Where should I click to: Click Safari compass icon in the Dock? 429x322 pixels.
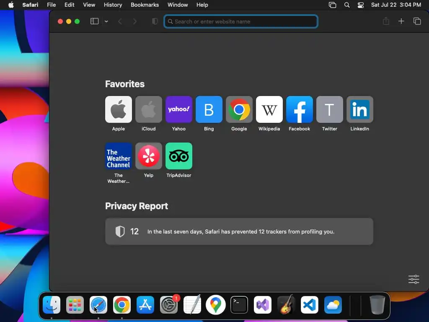point(98,305)
